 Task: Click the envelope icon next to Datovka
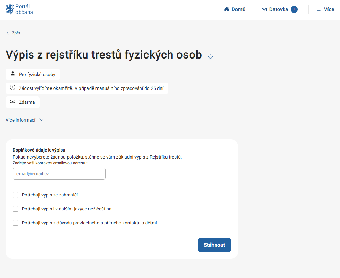(x=264, y=9)
